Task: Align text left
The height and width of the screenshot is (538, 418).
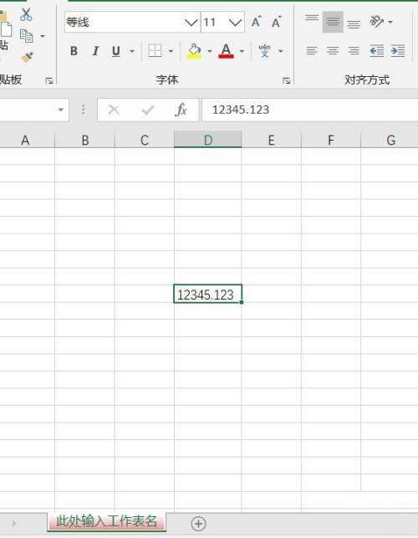Action: (x=312, y=51)
